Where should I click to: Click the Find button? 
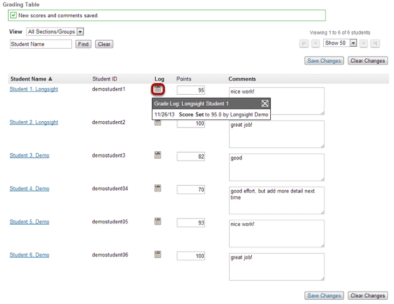[x=83, y=44]
